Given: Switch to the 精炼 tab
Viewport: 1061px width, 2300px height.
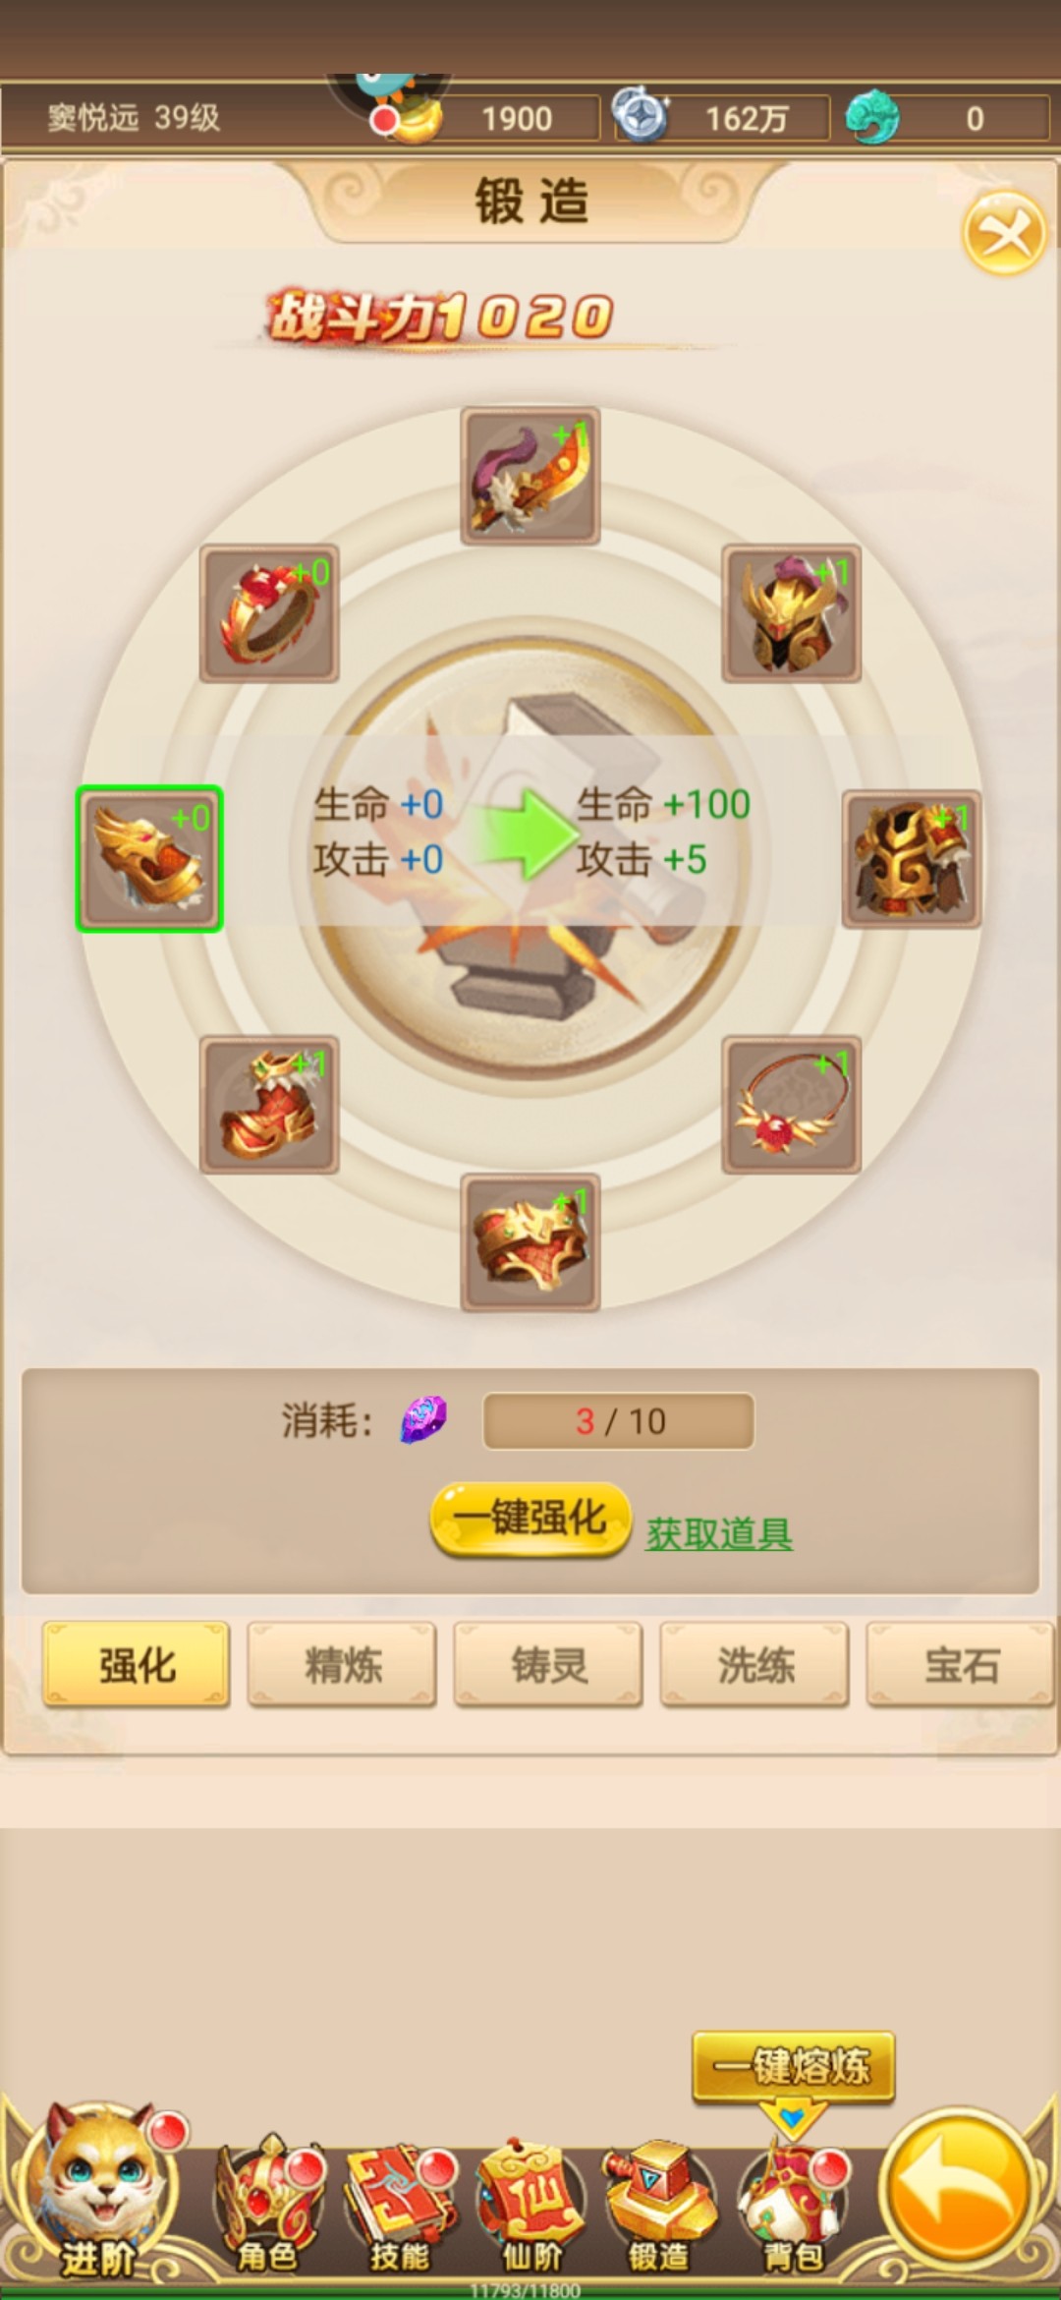Looking at the screenshot, I should click(342, 1665).
